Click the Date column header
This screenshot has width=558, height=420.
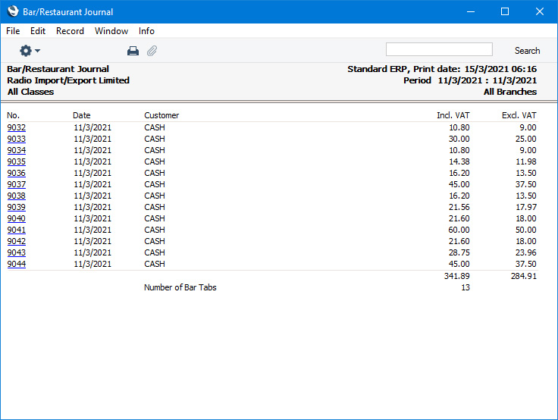(81, 115)
